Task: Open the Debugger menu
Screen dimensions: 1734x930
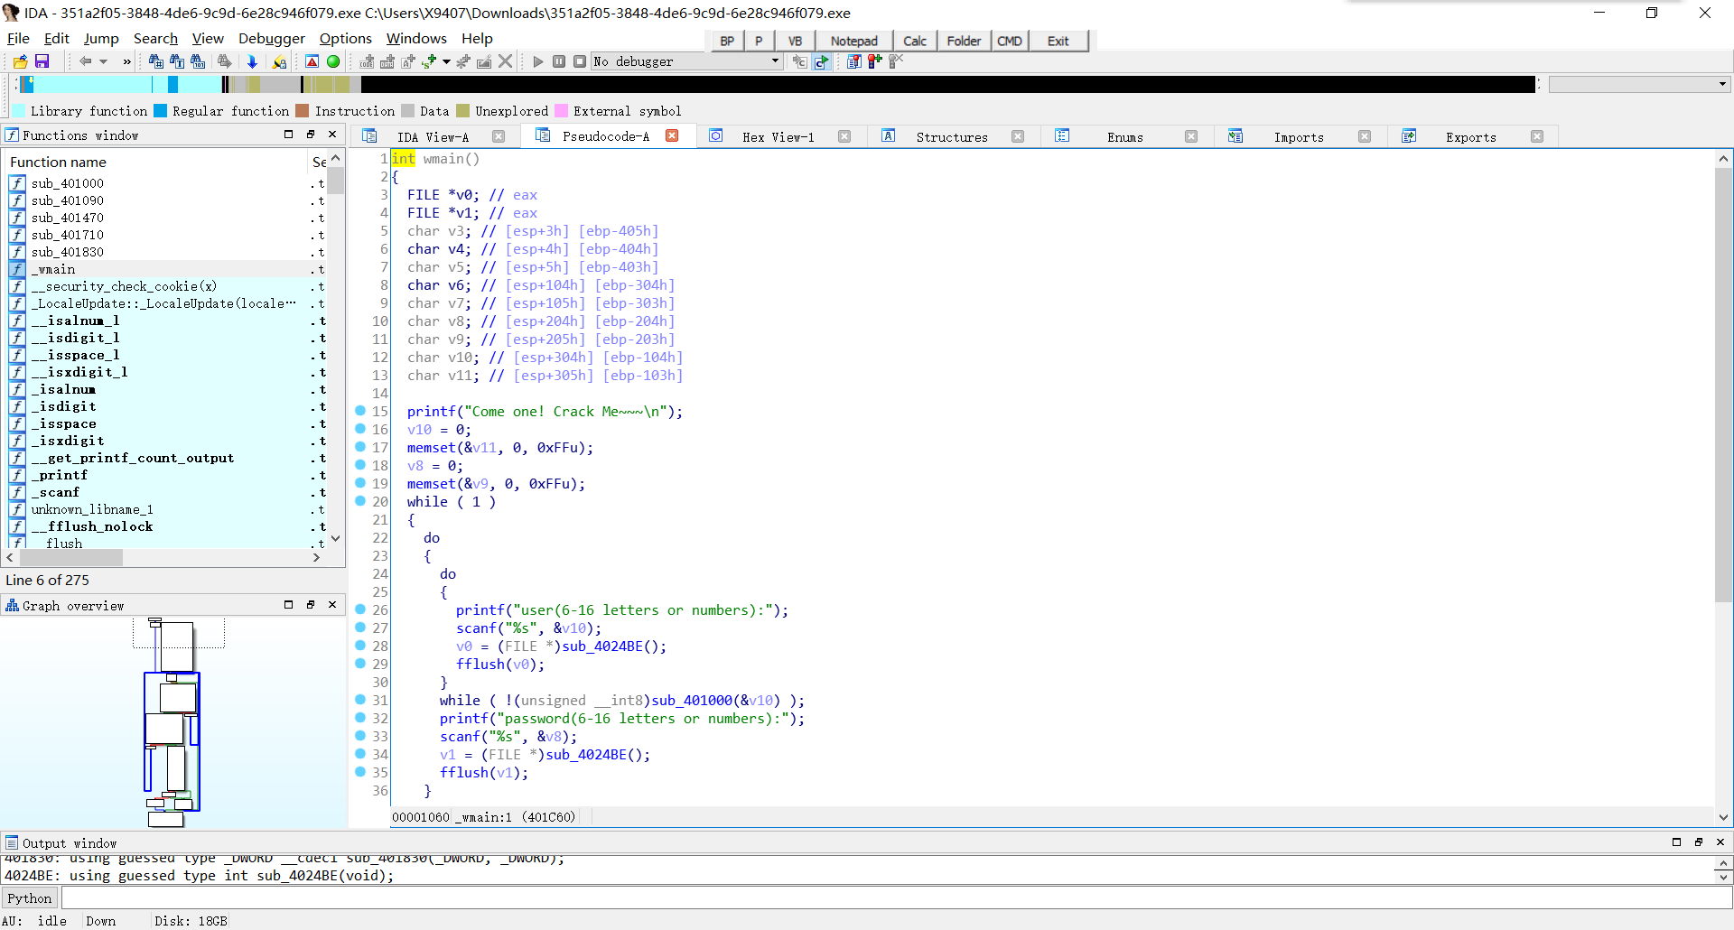Action: [271, 38]
